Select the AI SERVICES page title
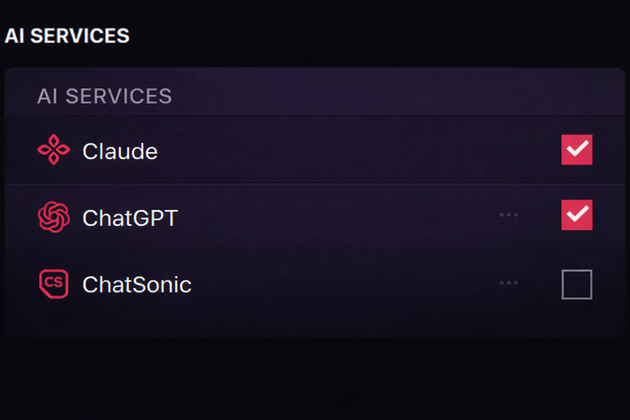This screenshot has height=420, width=630. coord(67,36)
